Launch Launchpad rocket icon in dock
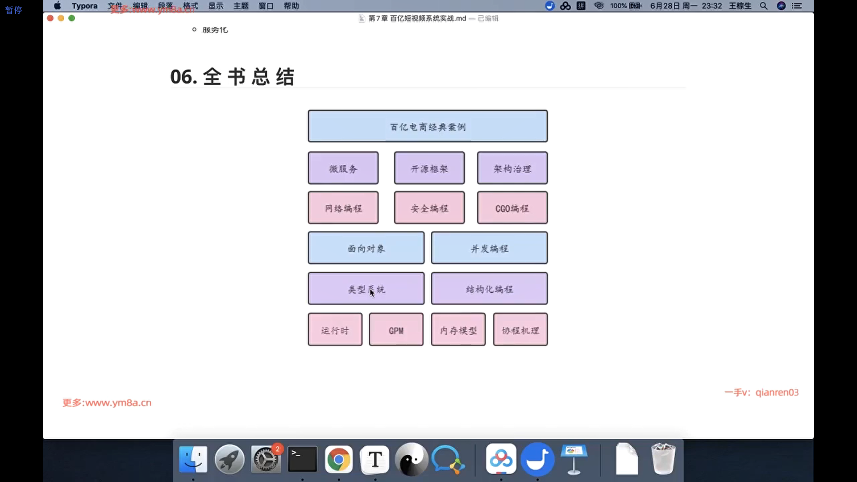 (229, 460)
